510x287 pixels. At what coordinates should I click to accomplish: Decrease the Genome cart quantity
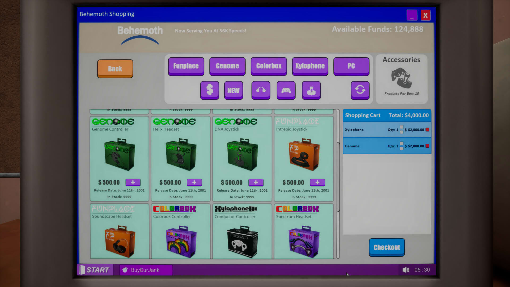402,148
